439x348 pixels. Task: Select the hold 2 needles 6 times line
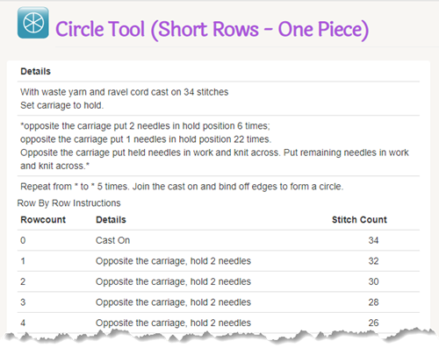[x=145, y=126]
